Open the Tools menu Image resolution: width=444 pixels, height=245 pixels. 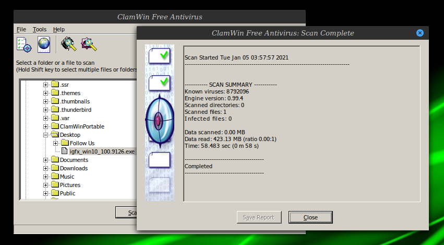tap(39, 29)
